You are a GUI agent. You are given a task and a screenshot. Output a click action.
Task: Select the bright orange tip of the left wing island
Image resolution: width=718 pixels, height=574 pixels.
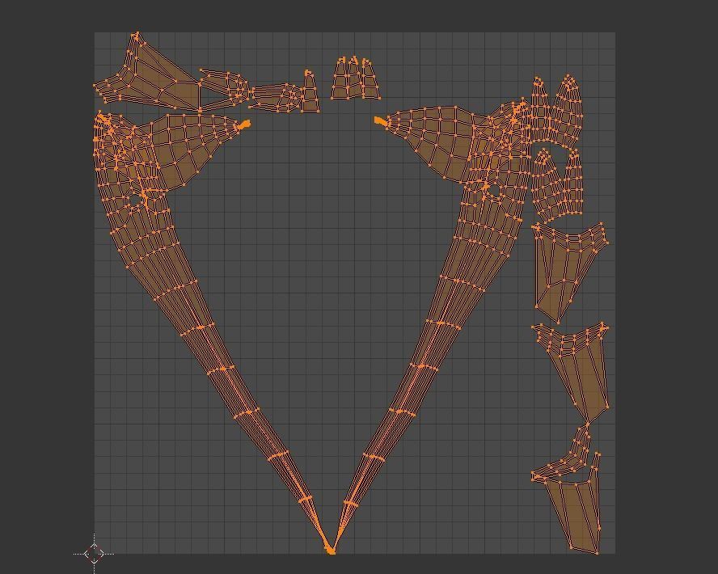coord(245,124)
